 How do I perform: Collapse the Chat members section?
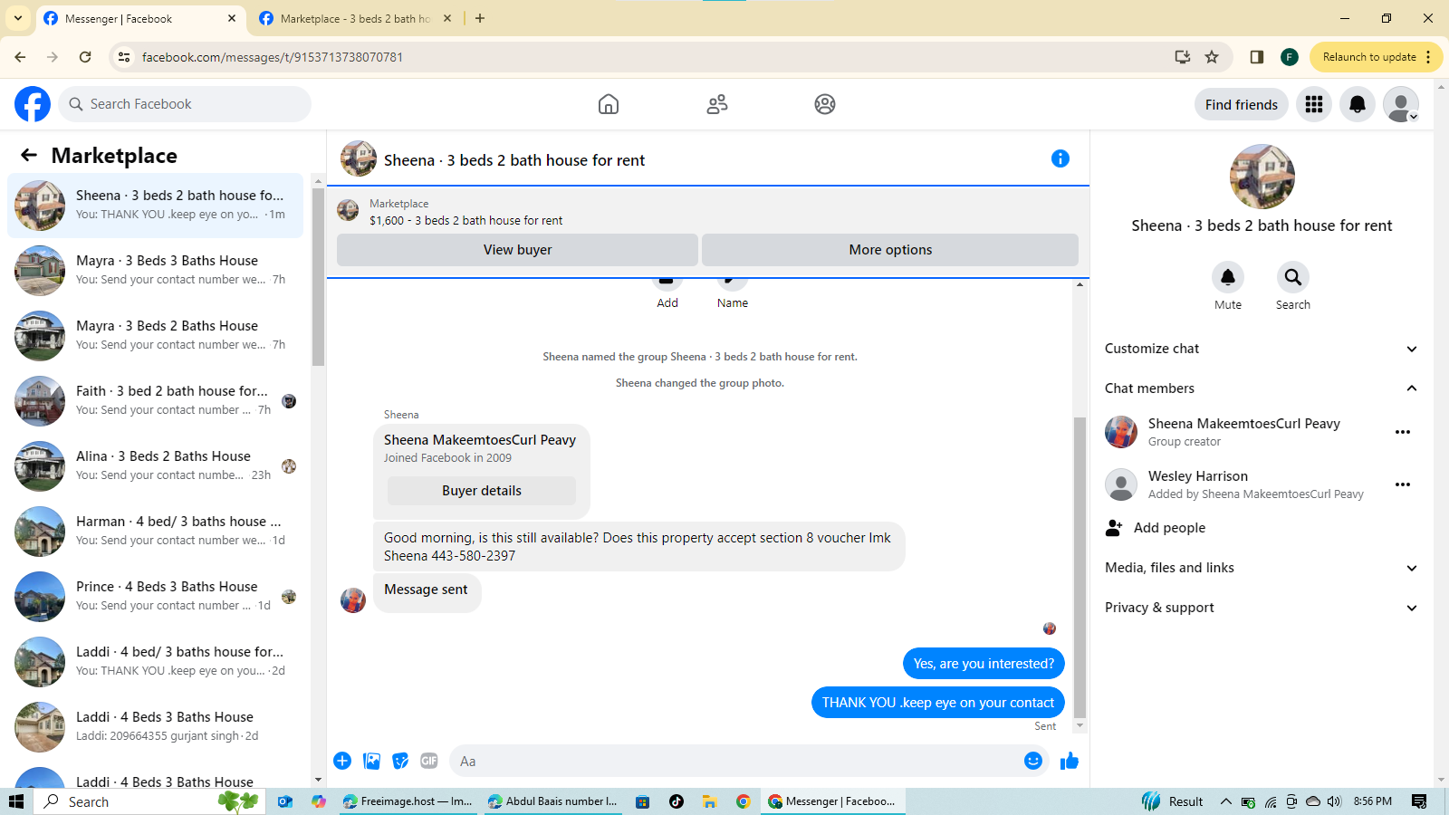pyautogui.click(x=1261, y=388)
